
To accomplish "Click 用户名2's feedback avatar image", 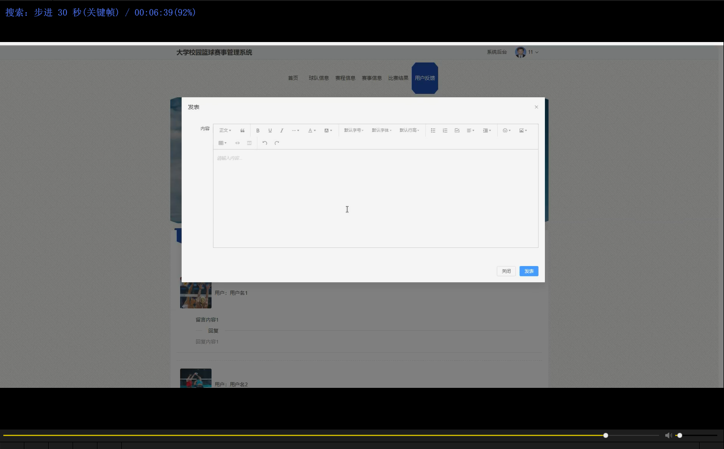I will point(196,378).
